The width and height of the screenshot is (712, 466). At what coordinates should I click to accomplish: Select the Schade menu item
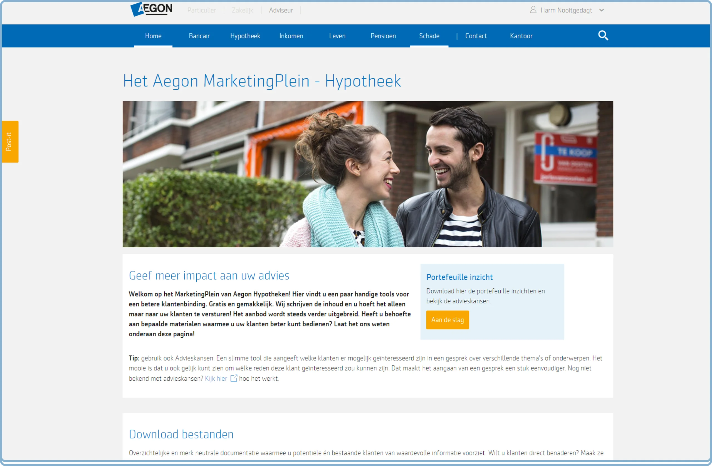429,36
